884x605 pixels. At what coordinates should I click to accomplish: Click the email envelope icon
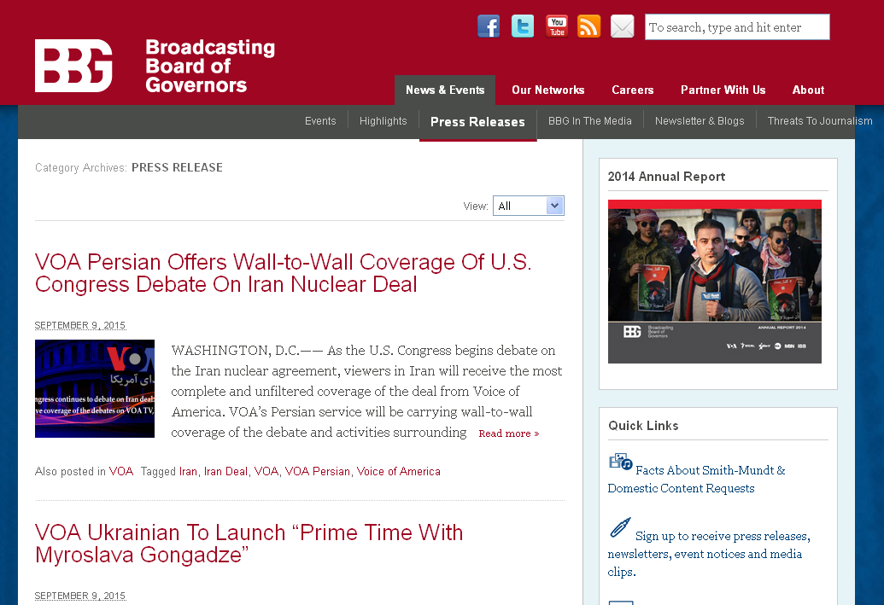tap(623, 26)
